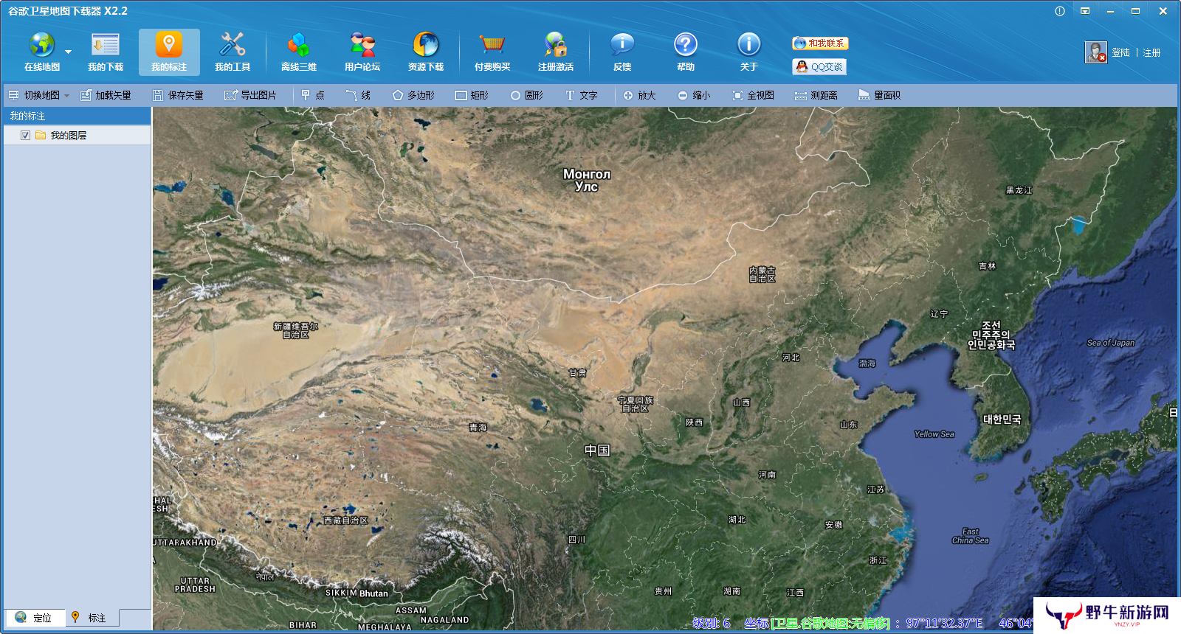Viewport: 1181px width, 634px height.
Task: Click the 黑龙江 map label
Action: pos(1019,190)
